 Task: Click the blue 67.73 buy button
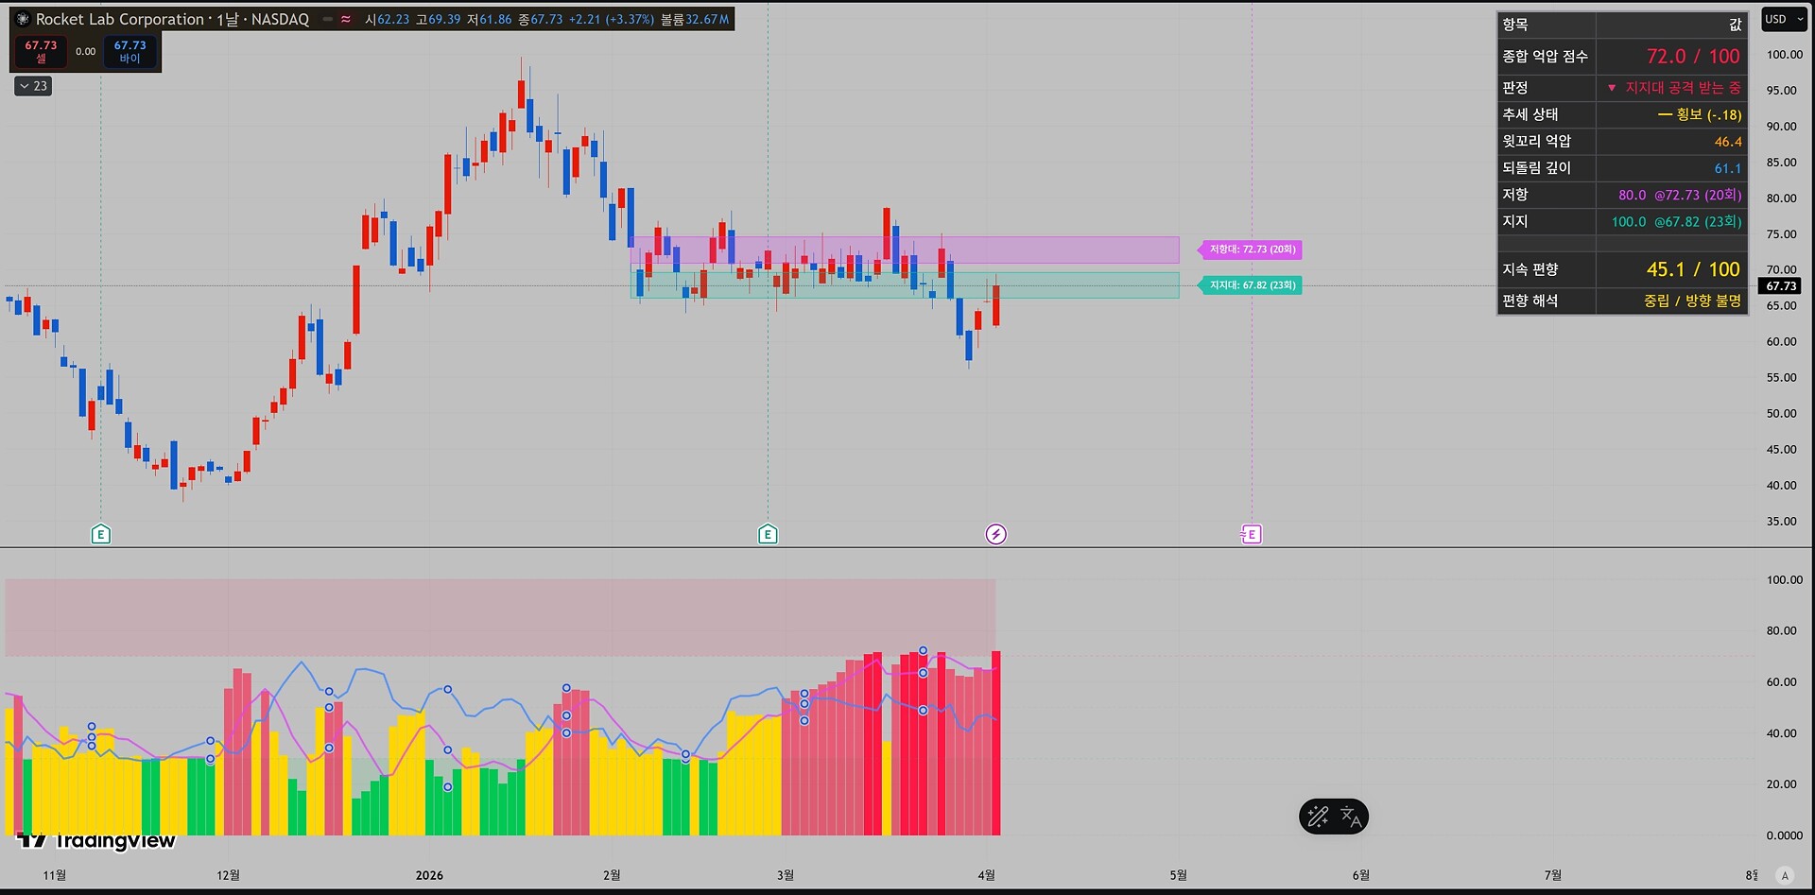coord(130,51)
